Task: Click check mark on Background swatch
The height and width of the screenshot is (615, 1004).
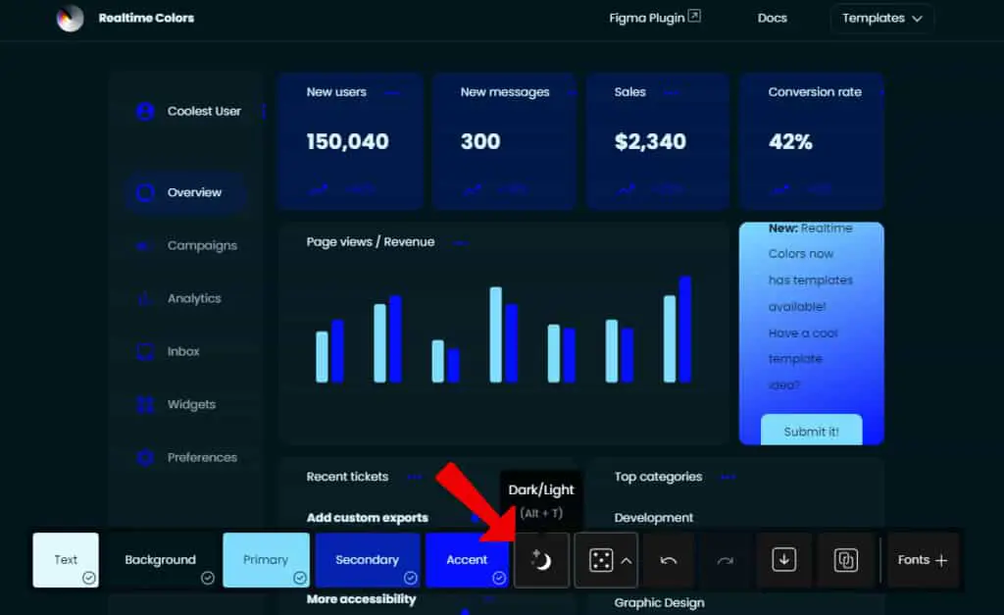Action: click(208, 578)
